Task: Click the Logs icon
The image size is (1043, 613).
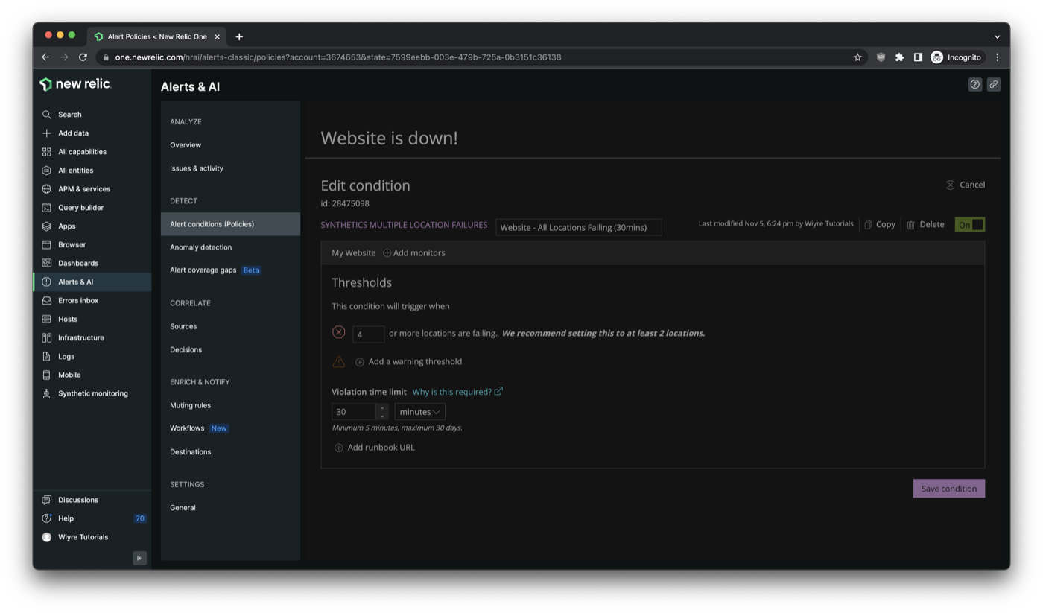Action: point(46,357)
